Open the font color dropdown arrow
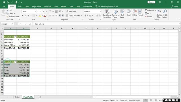The height and width of the screenshot is (102, 181). (x=47, y=16)
